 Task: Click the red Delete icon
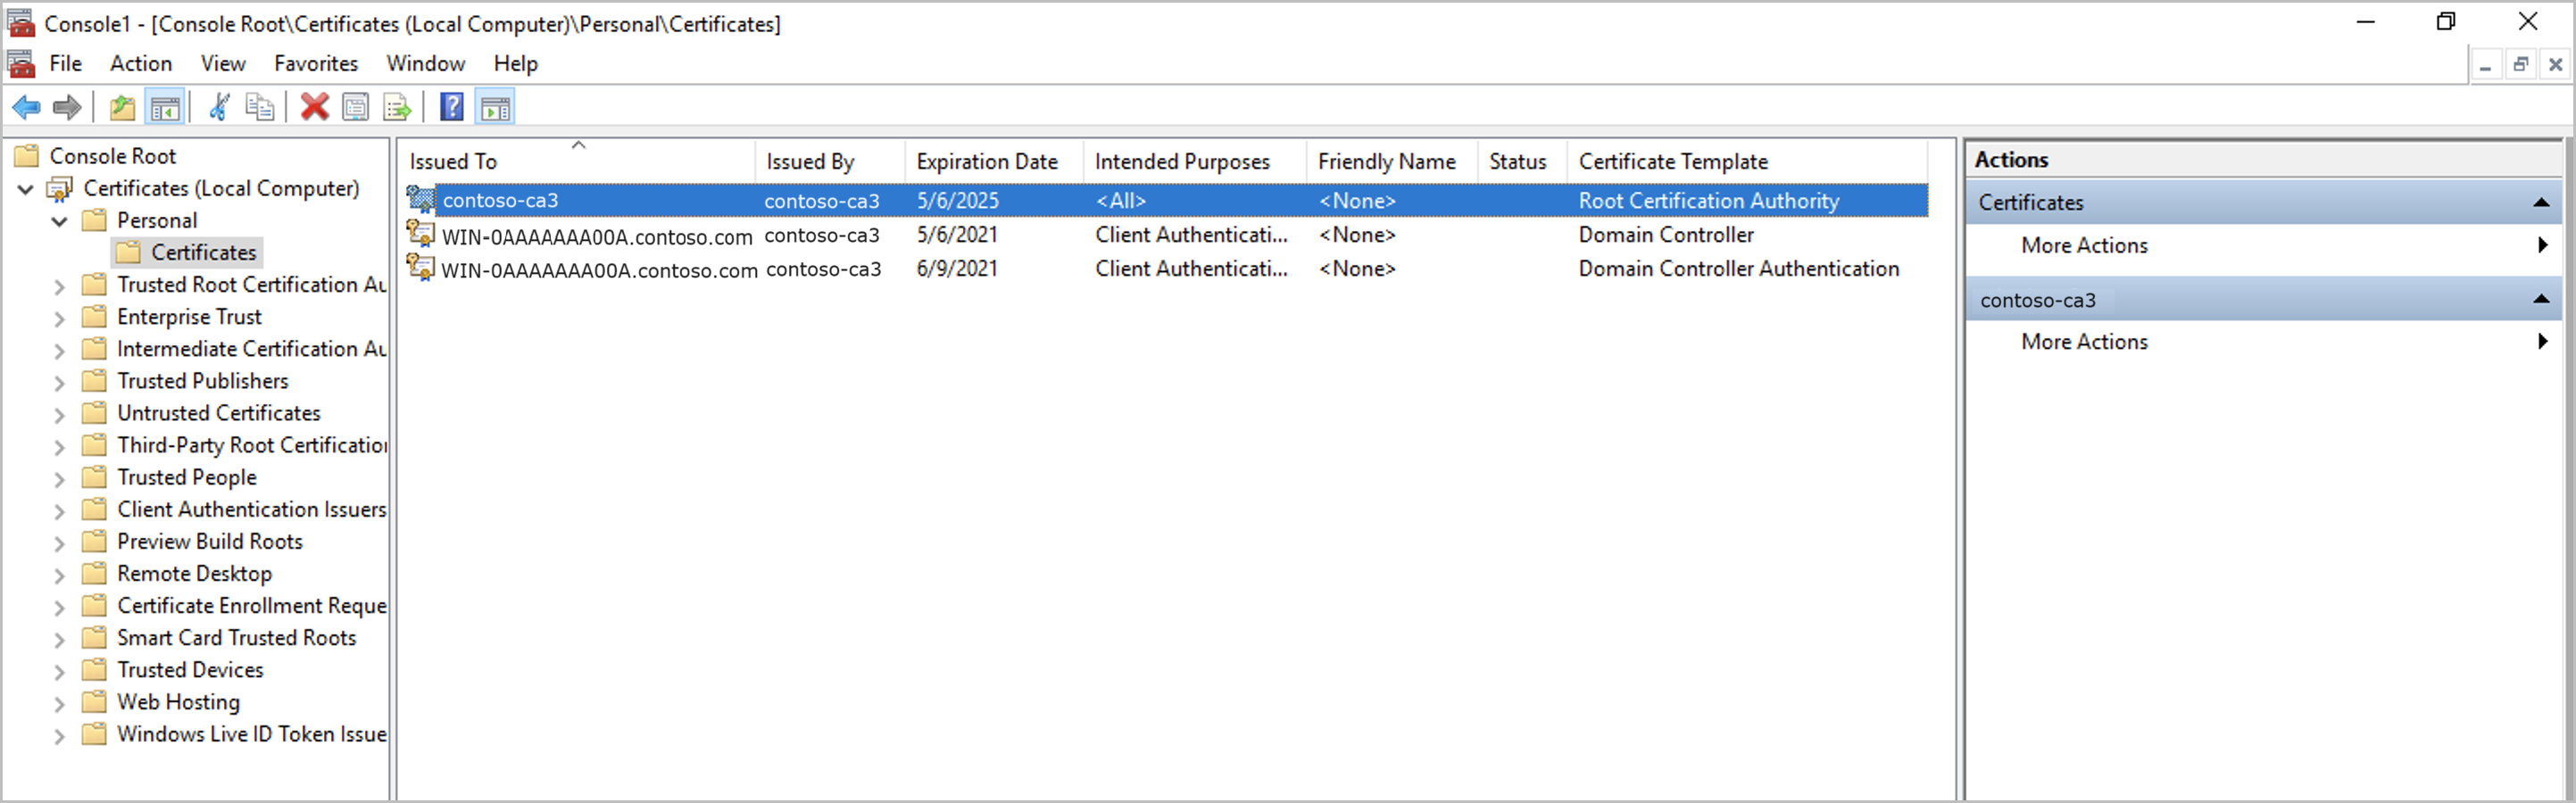[314, 107]
